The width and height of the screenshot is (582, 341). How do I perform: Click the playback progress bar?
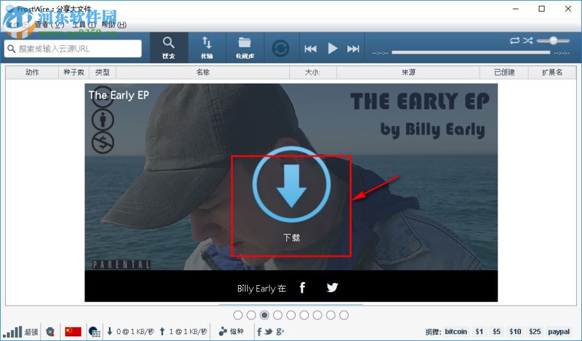[471, 53]
